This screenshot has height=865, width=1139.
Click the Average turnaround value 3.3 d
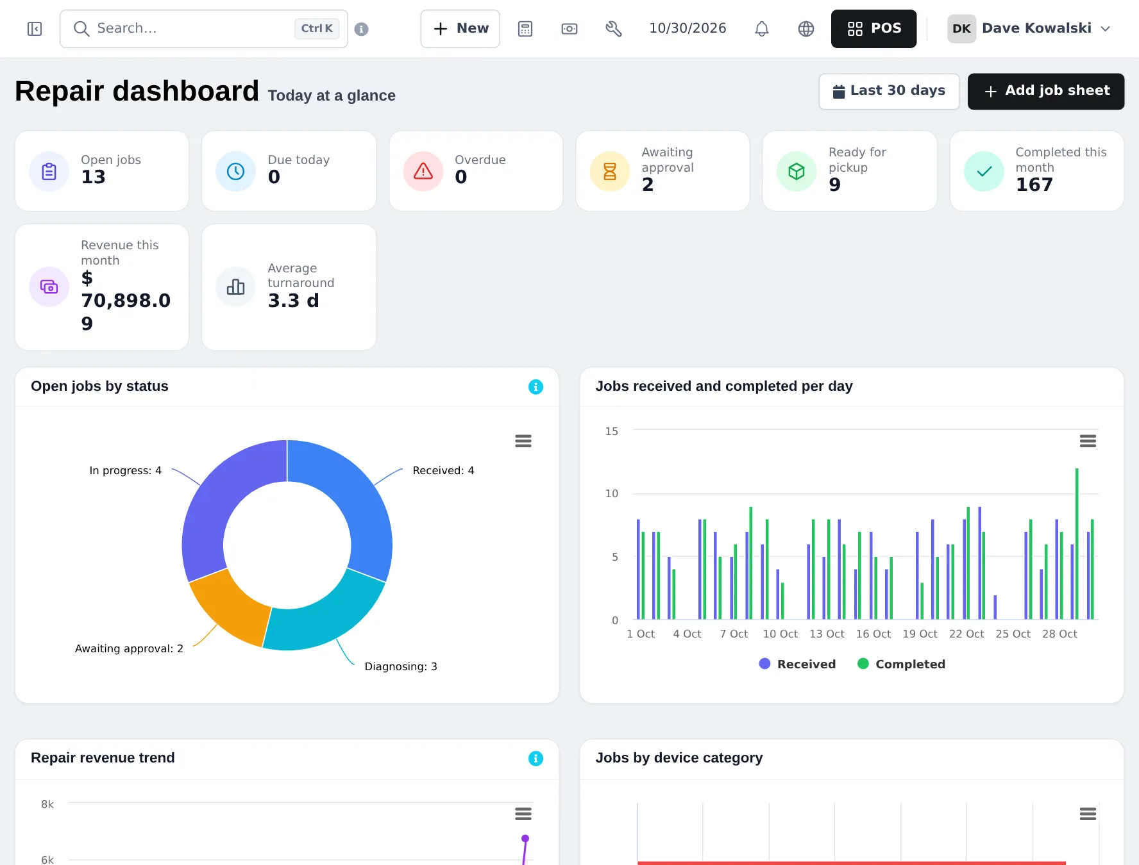coord(293,301)
